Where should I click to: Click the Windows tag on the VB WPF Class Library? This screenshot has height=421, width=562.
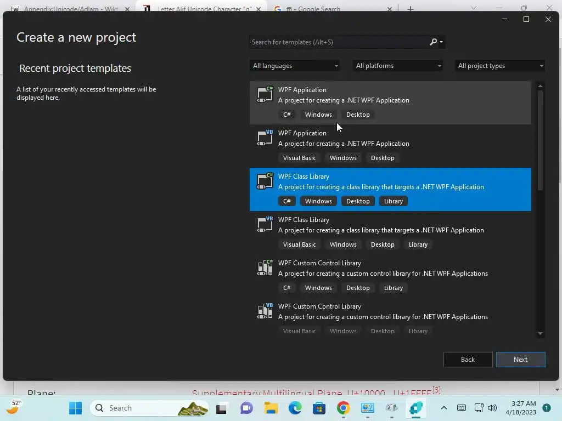coord(343,244)
